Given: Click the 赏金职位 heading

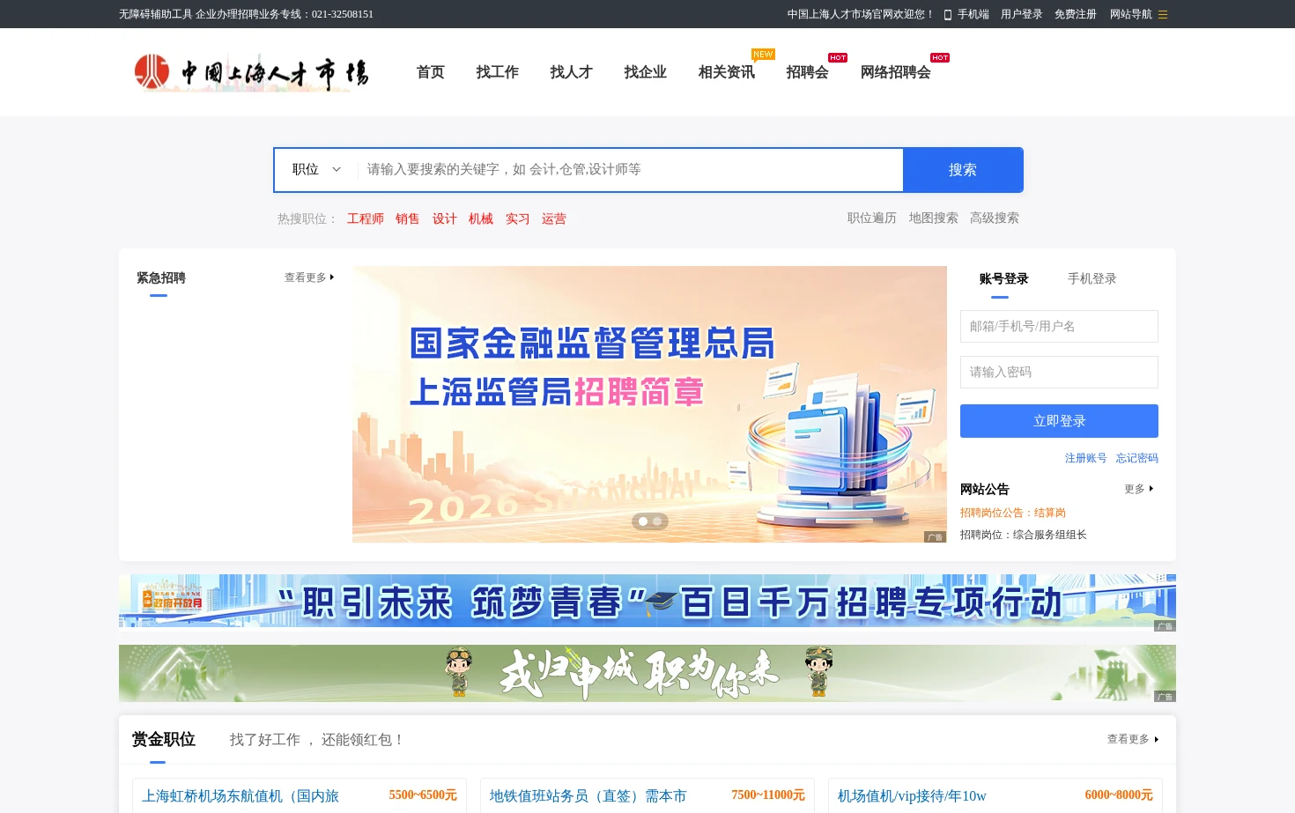Looking at the screenshot, I should click(x=164, y=740).
